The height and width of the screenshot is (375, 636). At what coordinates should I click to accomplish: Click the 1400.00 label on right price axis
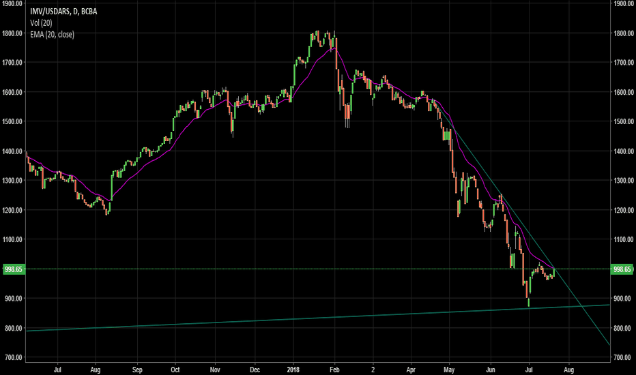click(x=624, y=151)
